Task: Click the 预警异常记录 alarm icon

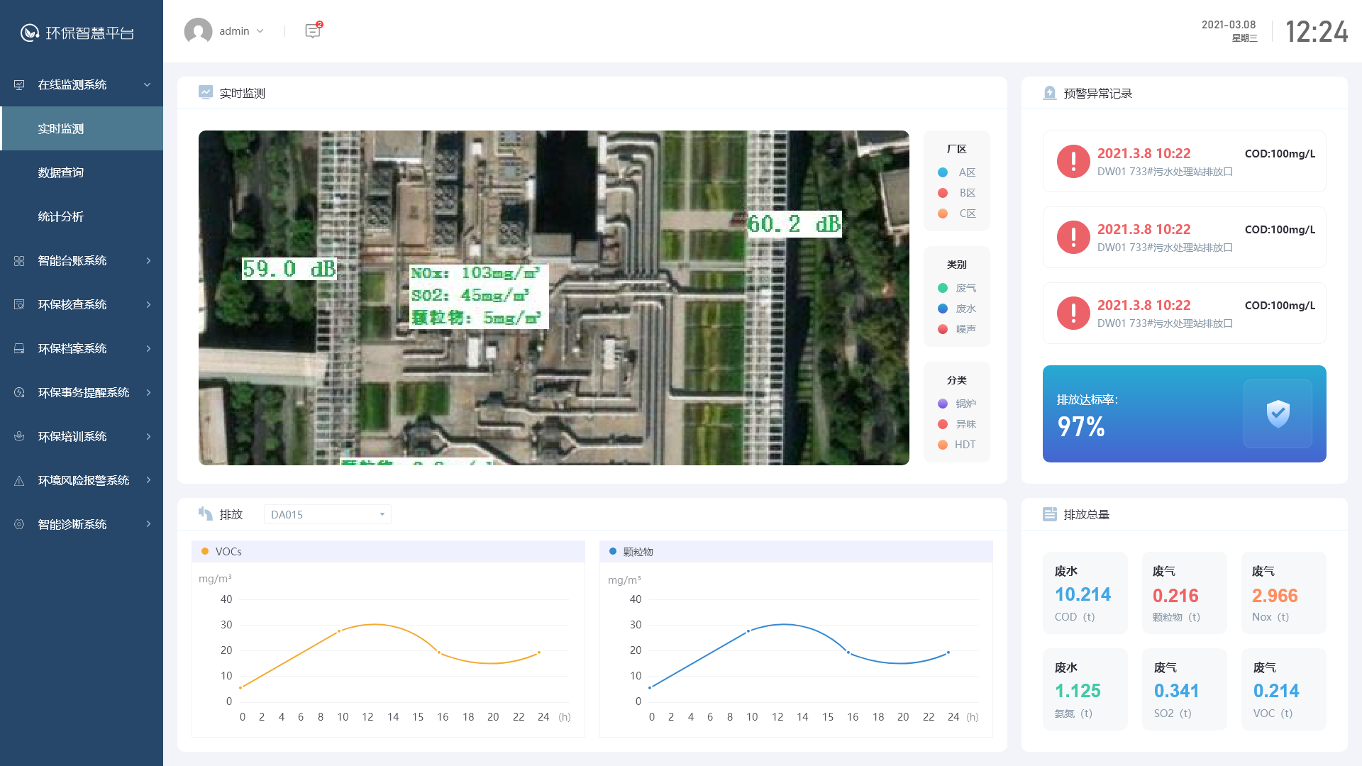Action: pos(1050,93)
